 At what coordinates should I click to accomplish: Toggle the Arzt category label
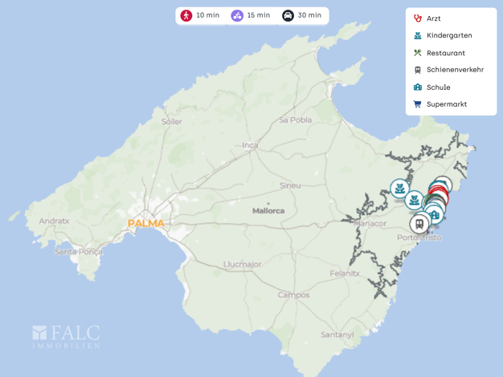coord(434,18)
